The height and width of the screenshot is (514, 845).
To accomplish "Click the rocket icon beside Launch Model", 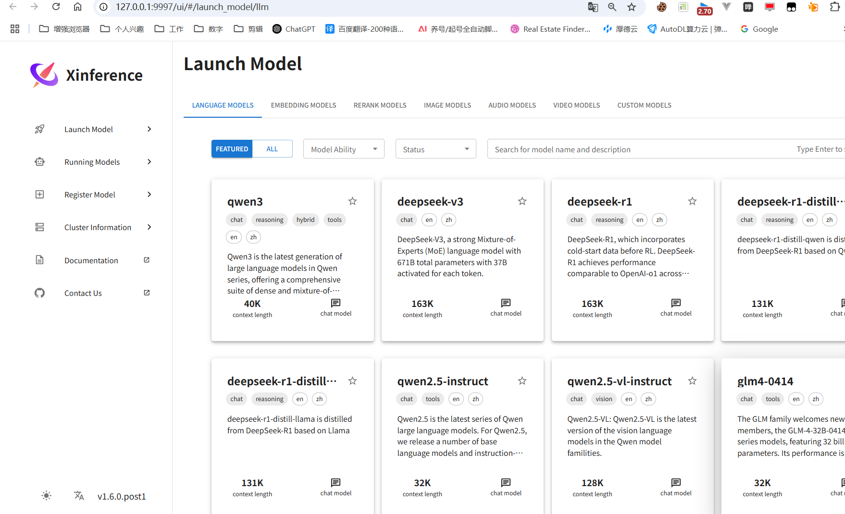I will [40, 129].
